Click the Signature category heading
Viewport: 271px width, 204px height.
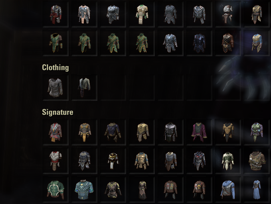[57, 112]
